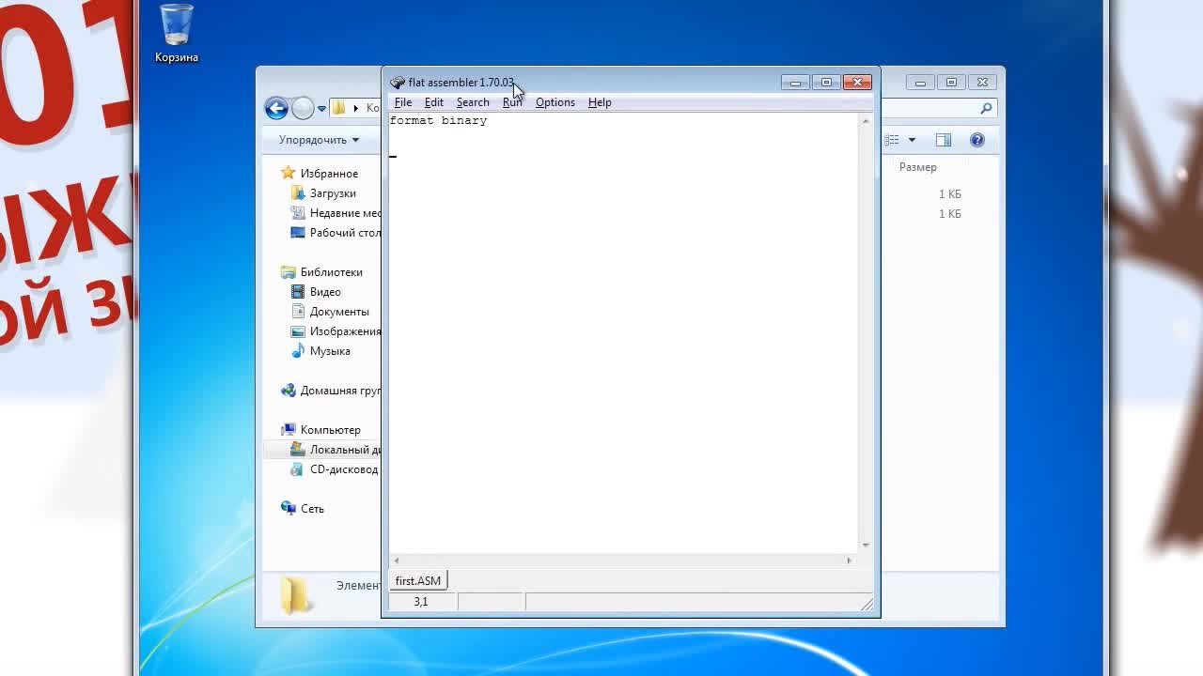The width and height of the screenshot is (1203, 676).
Task: Open the Изображения library
Action: [x=345, y=331]
